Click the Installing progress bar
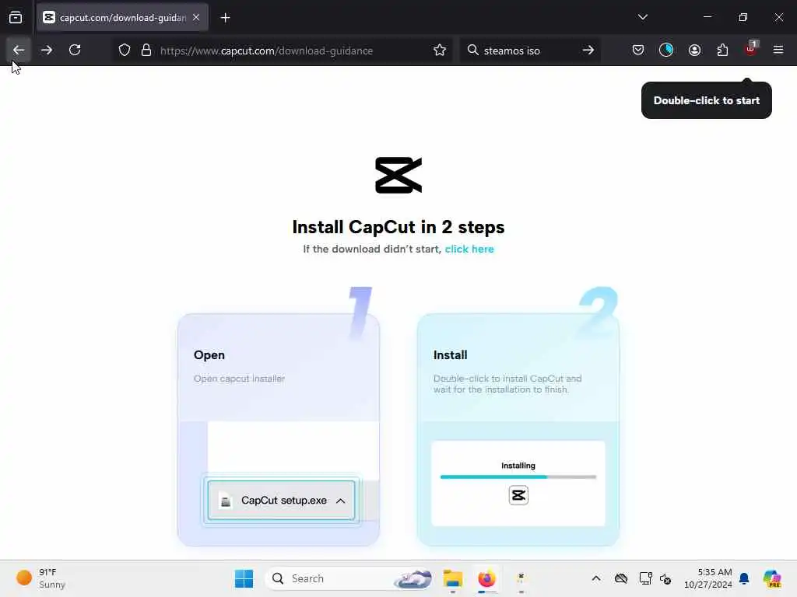Viewport: 797px width, 597px height. tap(518, 477)
